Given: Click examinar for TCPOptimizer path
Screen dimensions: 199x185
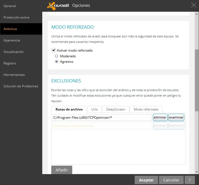Looking at the screenshot, I should click(176, 117).
